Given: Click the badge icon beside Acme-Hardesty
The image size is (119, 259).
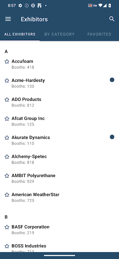Looking at the screenshot, I should tap(112, 80).
